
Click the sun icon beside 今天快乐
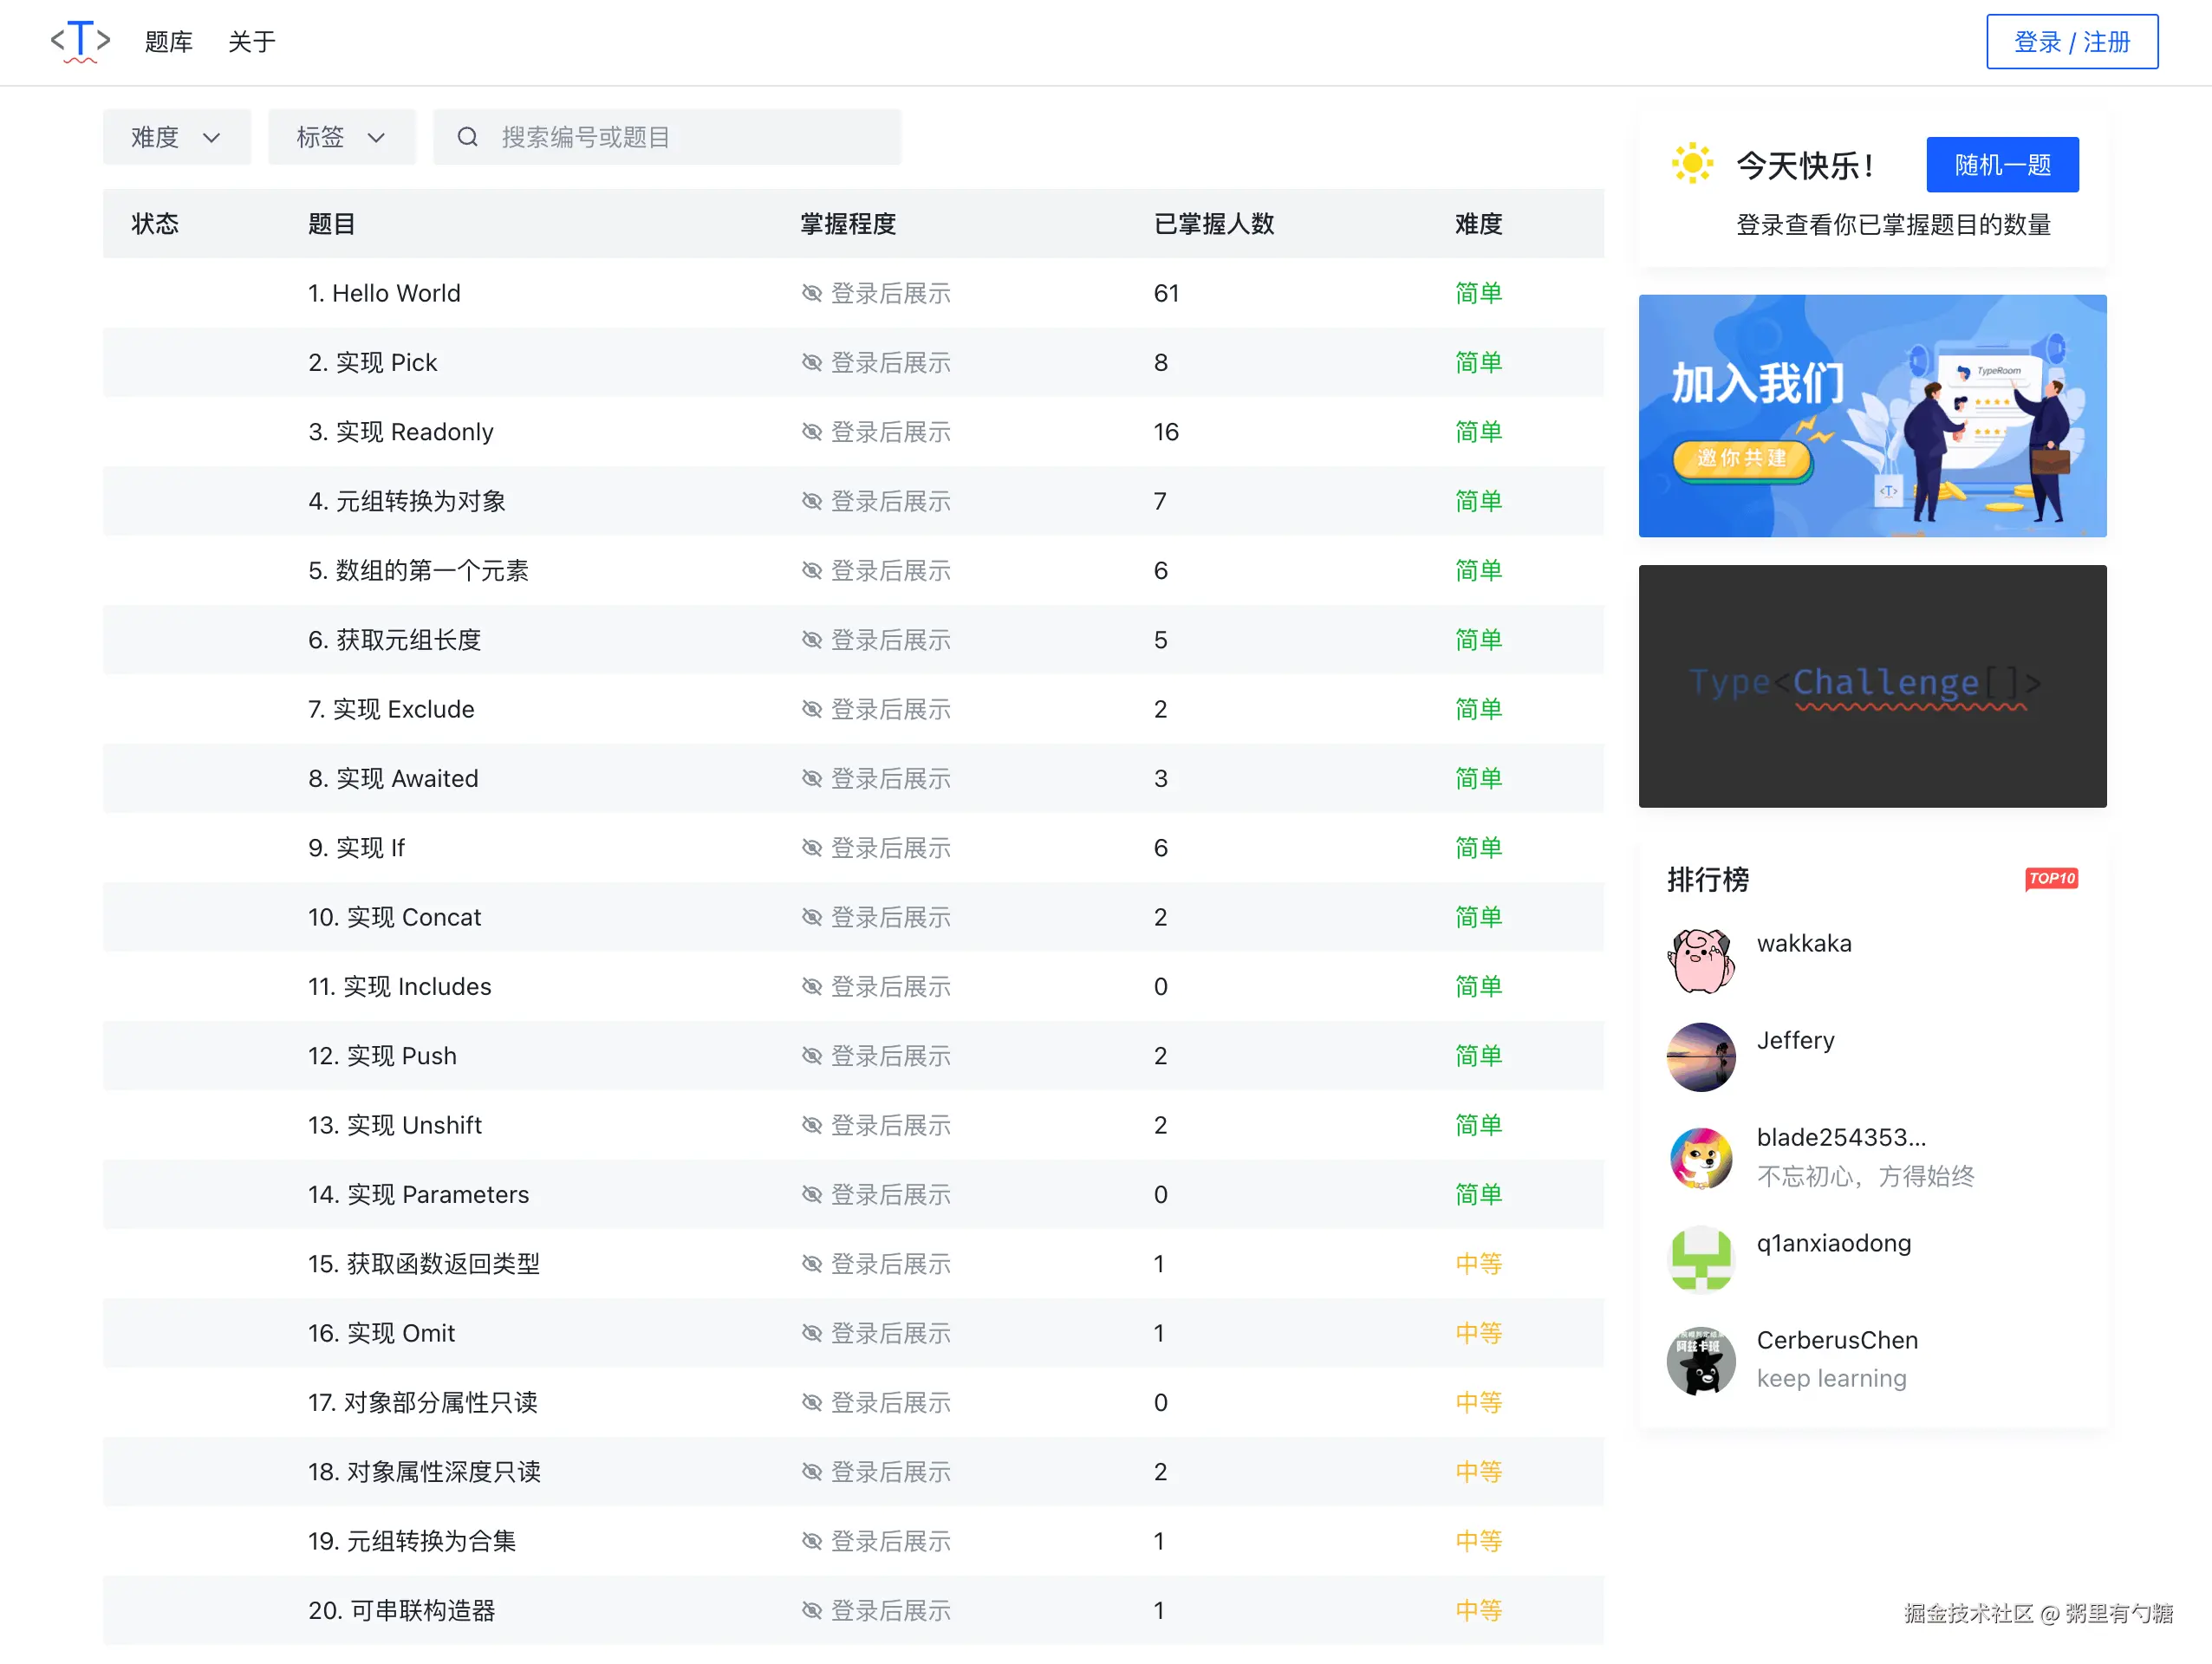pyautogui.click(x=1692, y=164)
